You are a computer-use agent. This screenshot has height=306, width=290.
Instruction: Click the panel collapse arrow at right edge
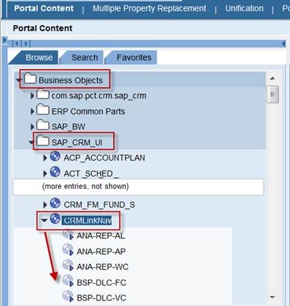point(284,43)
